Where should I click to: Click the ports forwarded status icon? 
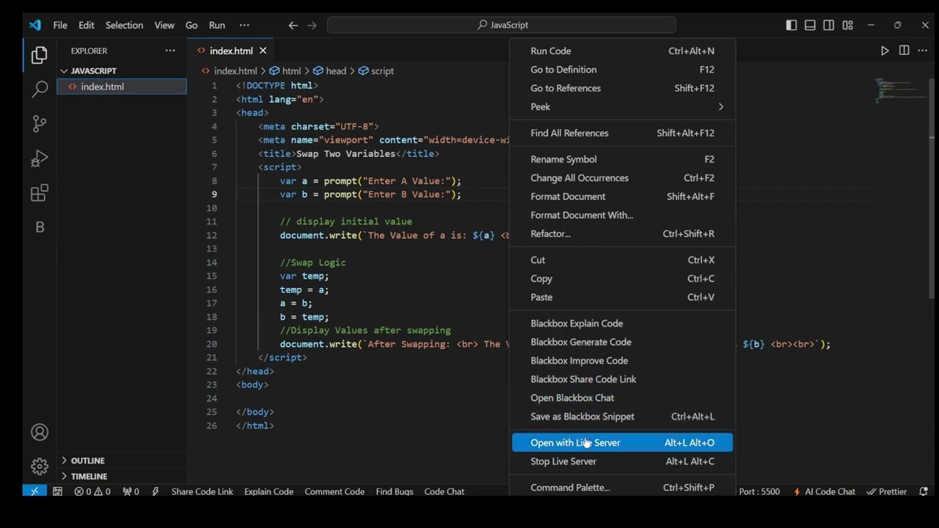[131, 491]
